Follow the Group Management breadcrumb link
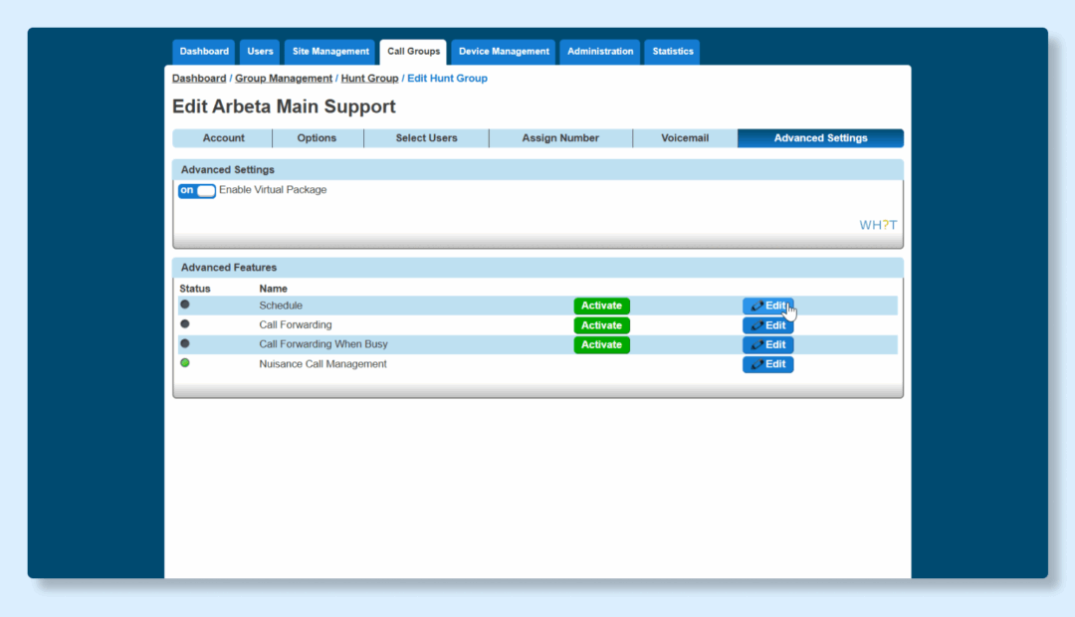The image size is (1075, 617). coord(283,79)
